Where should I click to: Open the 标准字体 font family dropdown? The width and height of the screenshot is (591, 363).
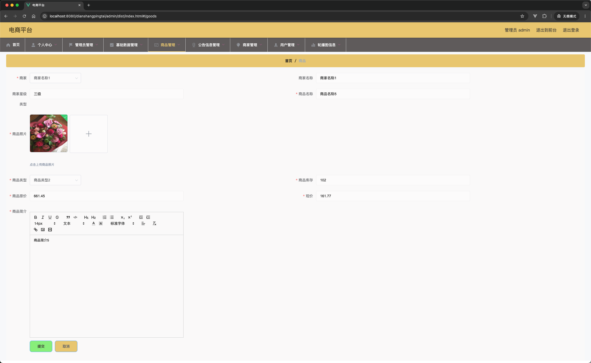[122, 223]
